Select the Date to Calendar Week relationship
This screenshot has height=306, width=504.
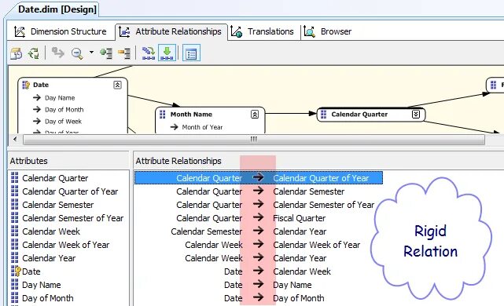pos(278,271)
